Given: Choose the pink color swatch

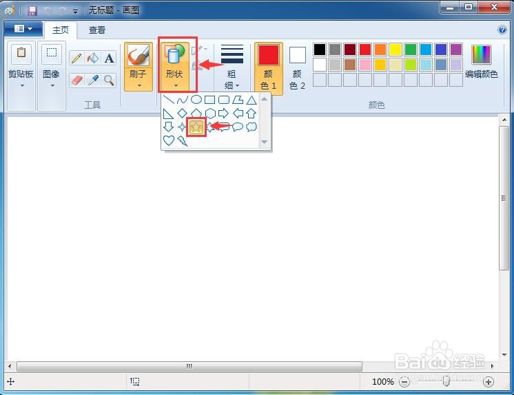Looking at the screenshot, I should click(365, 65).
